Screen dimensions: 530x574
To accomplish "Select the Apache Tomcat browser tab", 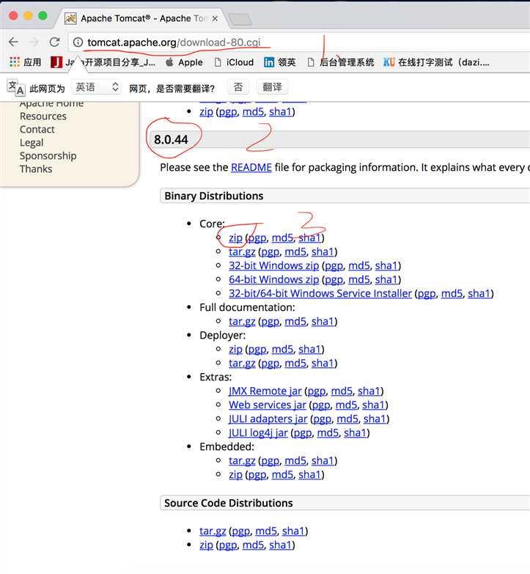I will pyautogui.click(x=141, y=18).
